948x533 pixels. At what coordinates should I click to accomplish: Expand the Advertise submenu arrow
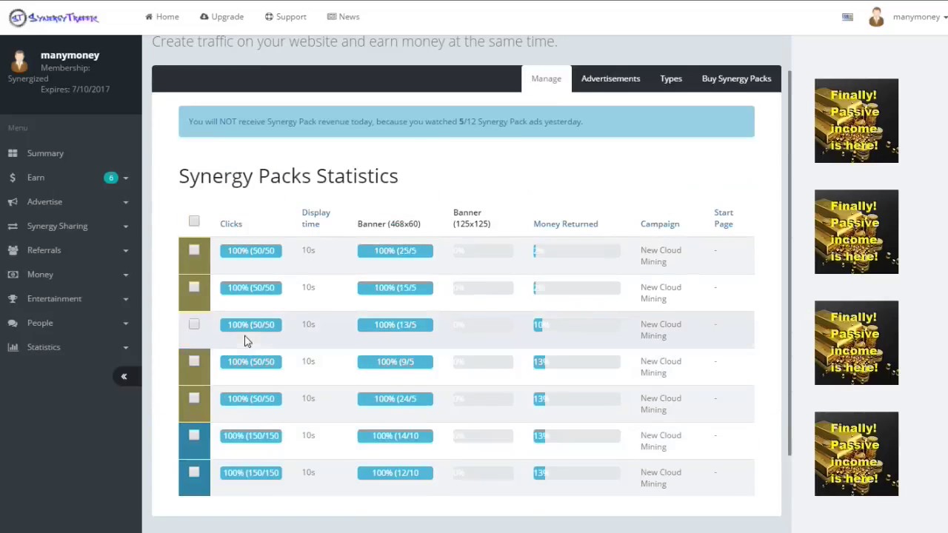(x=125, y=202)
